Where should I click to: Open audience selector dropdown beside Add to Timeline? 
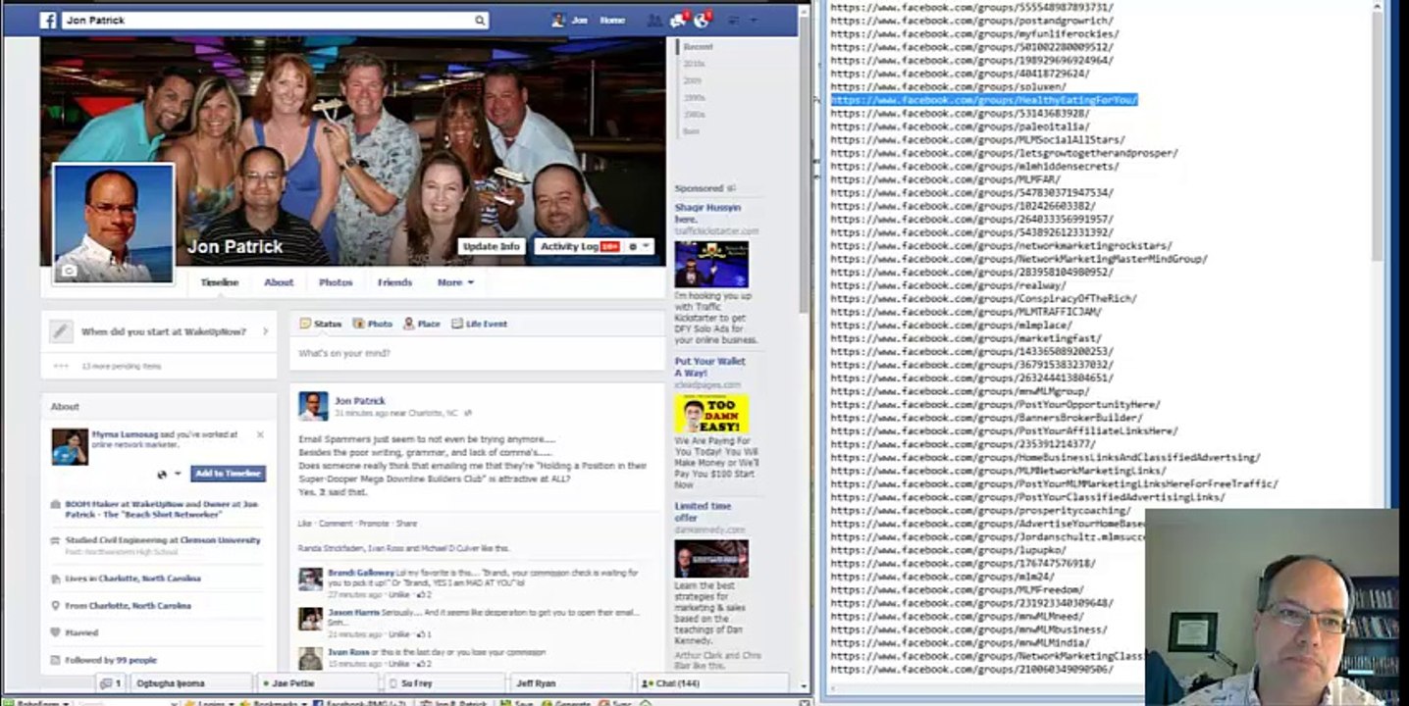click(x=168, y=474)
